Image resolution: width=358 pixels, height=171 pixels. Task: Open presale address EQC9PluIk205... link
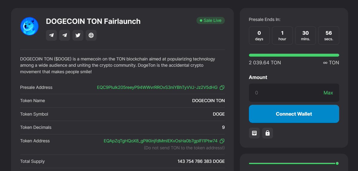pos(157,87)
